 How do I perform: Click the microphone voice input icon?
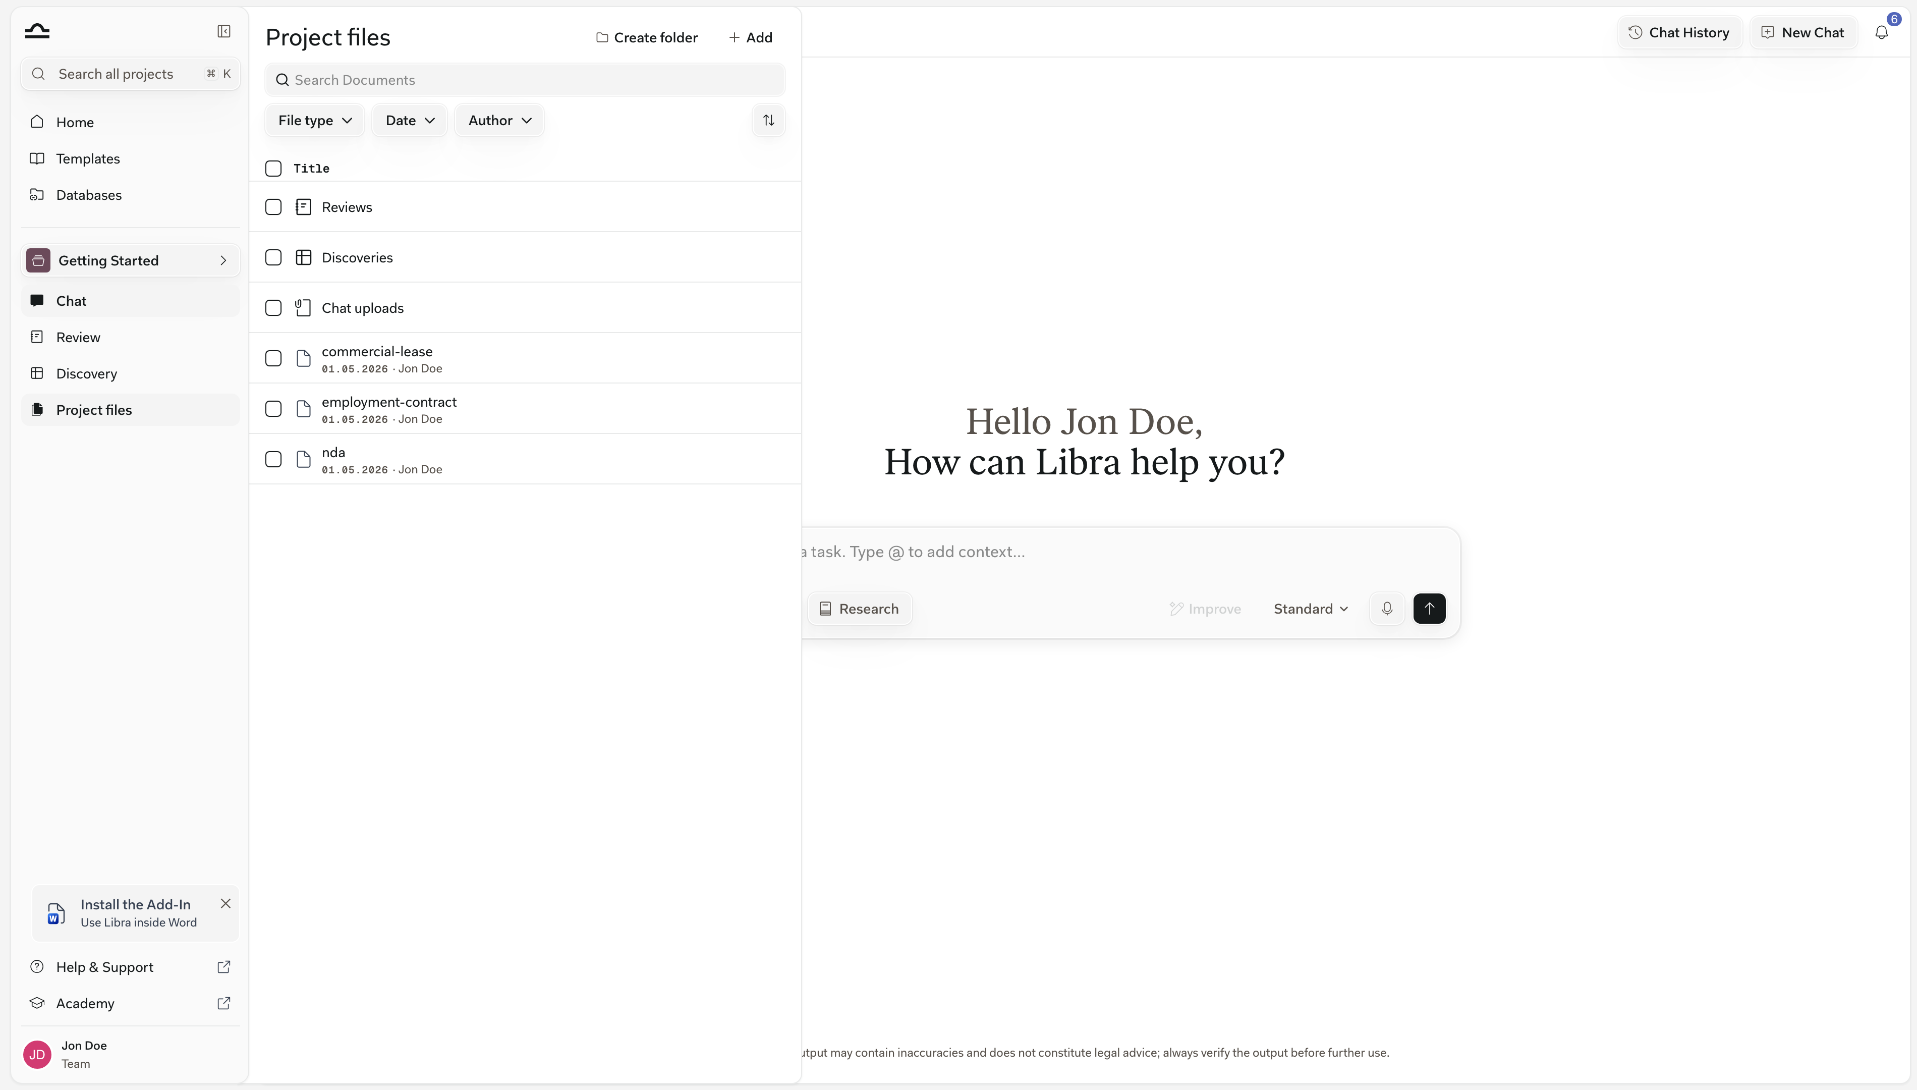pyautogui.click(x=1386, y=609)
